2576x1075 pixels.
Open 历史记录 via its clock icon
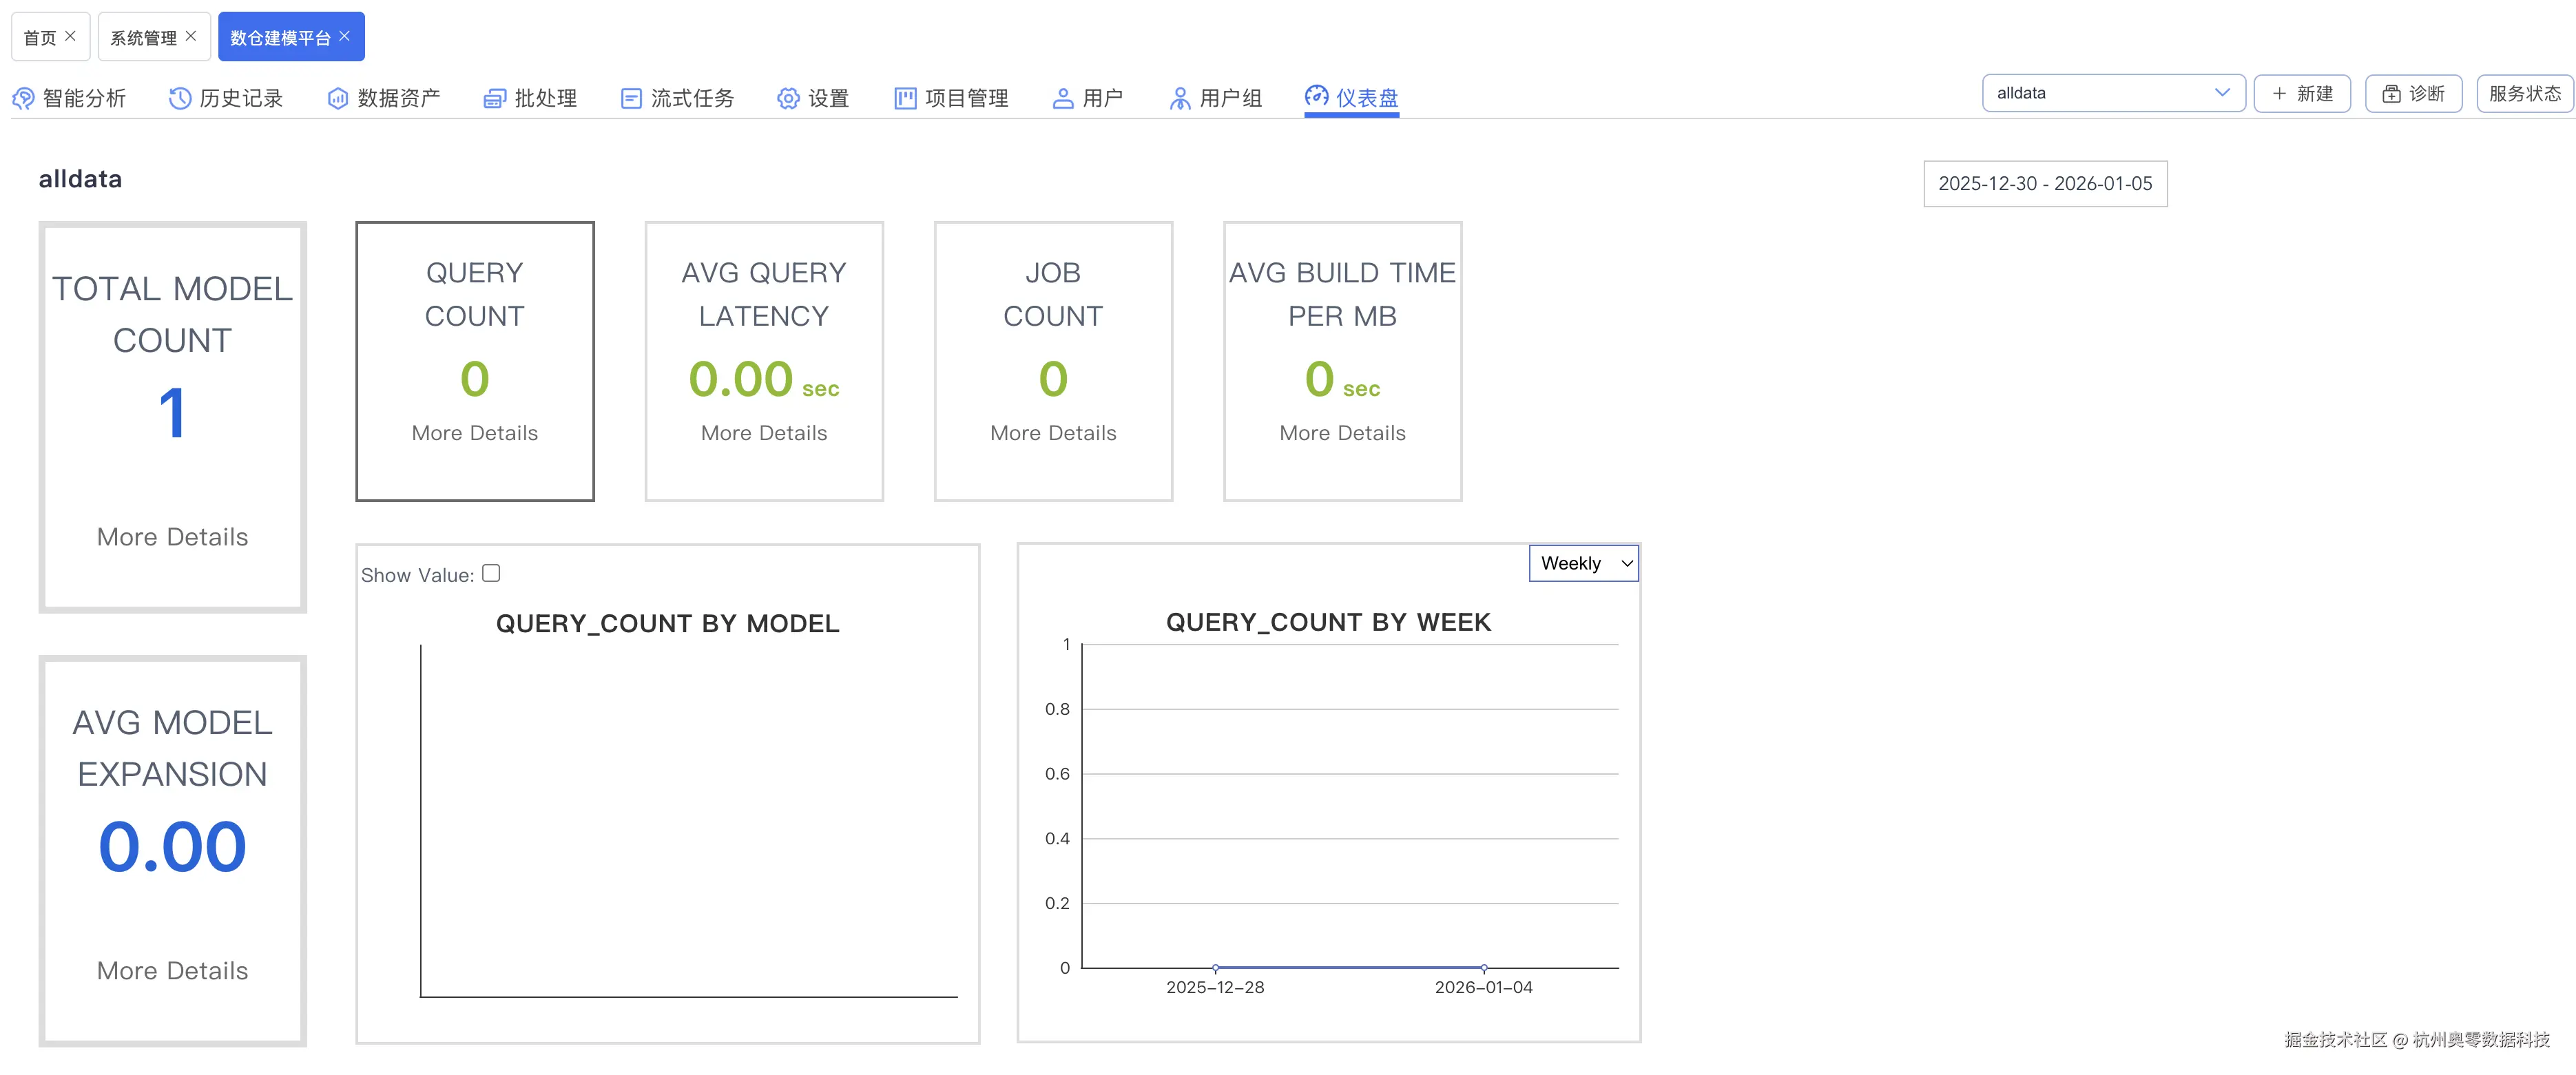[x=180, y=98]
